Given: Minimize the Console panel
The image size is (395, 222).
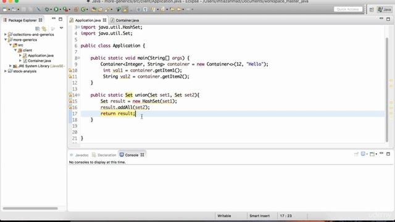Looking at the screenshot, I should click(381, 153).
